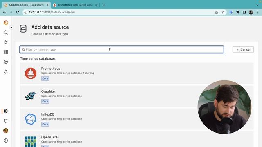Click the Cancel button
The width and height of the screenshot is (262, 147).
pyautogui.click(x=243, y=49)
